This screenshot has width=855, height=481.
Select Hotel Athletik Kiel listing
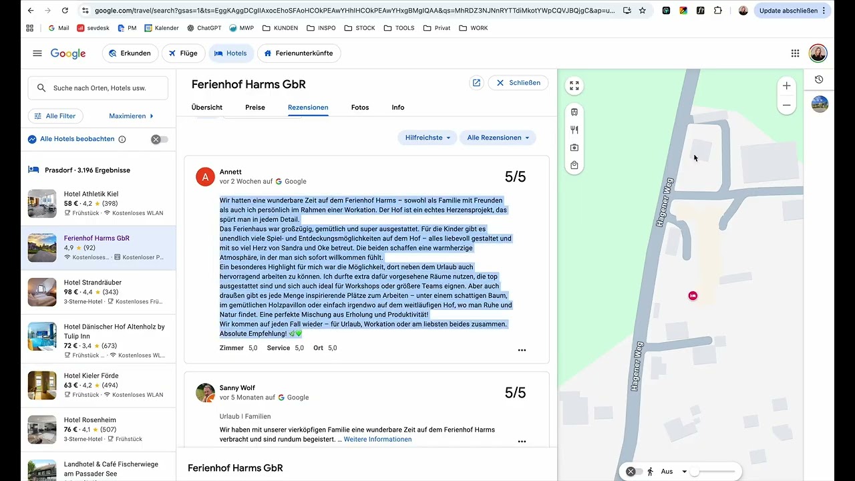pos(98,203)
